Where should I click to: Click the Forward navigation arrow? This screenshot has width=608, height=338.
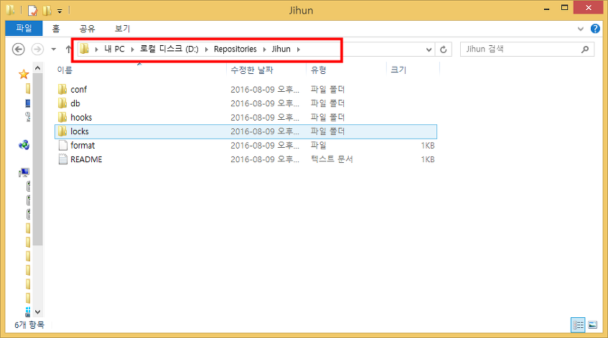[x=37, y=50]
